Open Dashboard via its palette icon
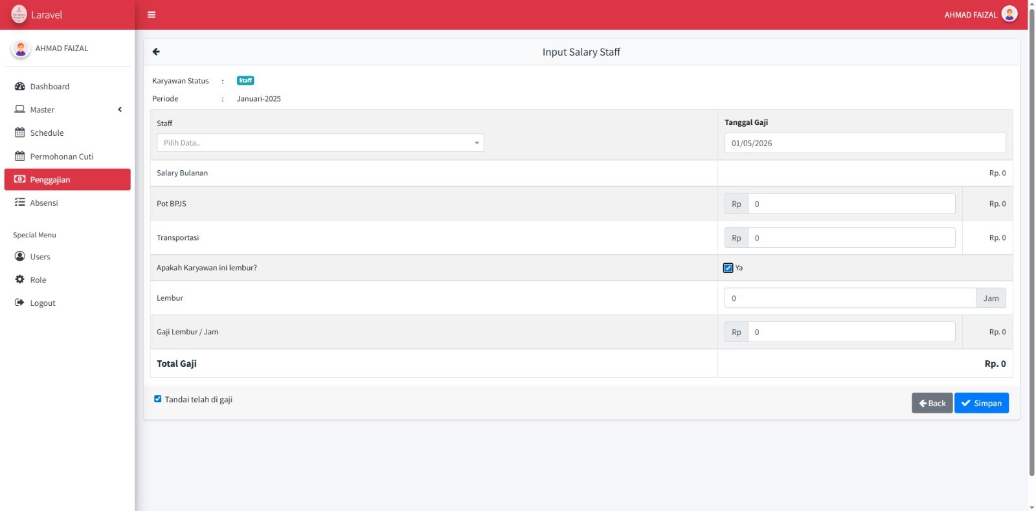 coord(20,86)
